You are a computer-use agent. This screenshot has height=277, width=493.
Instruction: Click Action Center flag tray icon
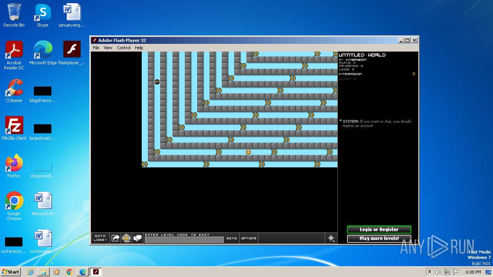coord(456,272)
